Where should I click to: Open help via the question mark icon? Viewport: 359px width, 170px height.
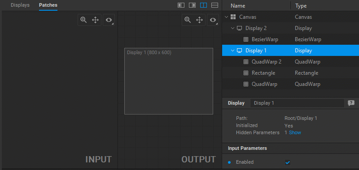pos(351,103)
